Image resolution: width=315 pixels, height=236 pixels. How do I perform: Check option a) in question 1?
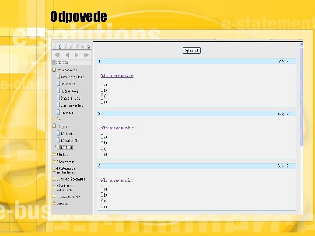pos(102,84)
